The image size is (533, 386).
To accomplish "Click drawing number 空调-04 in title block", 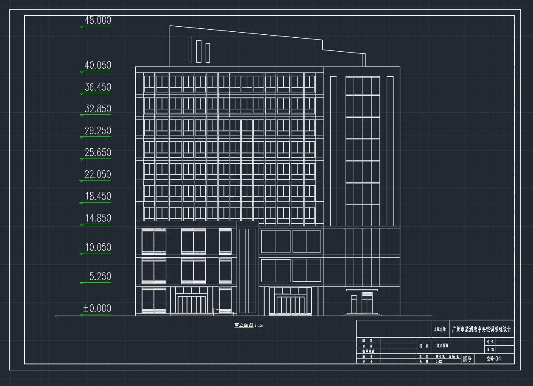I will 494,359.
